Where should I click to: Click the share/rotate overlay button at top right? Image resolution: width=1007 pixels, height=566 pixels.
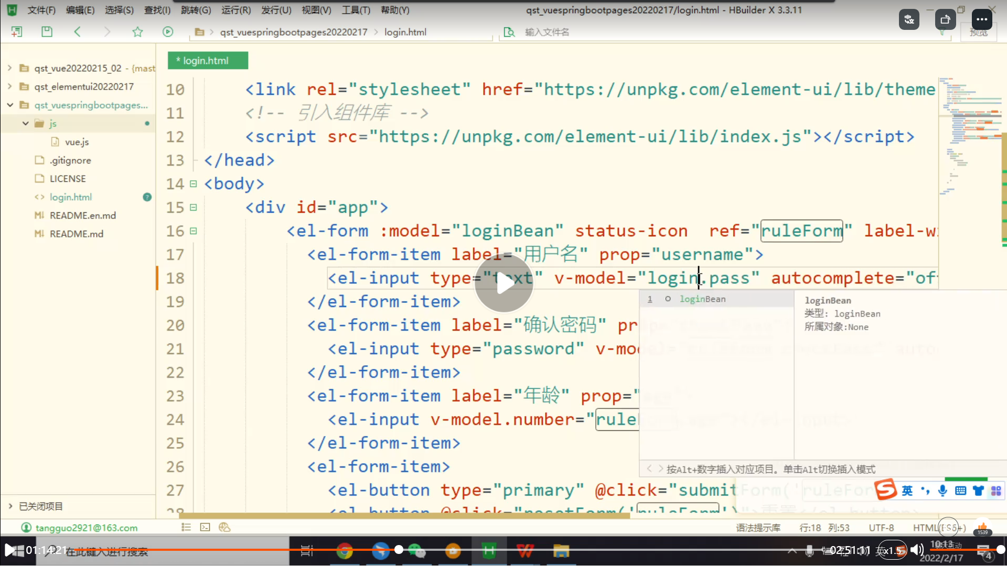point(945,20)
